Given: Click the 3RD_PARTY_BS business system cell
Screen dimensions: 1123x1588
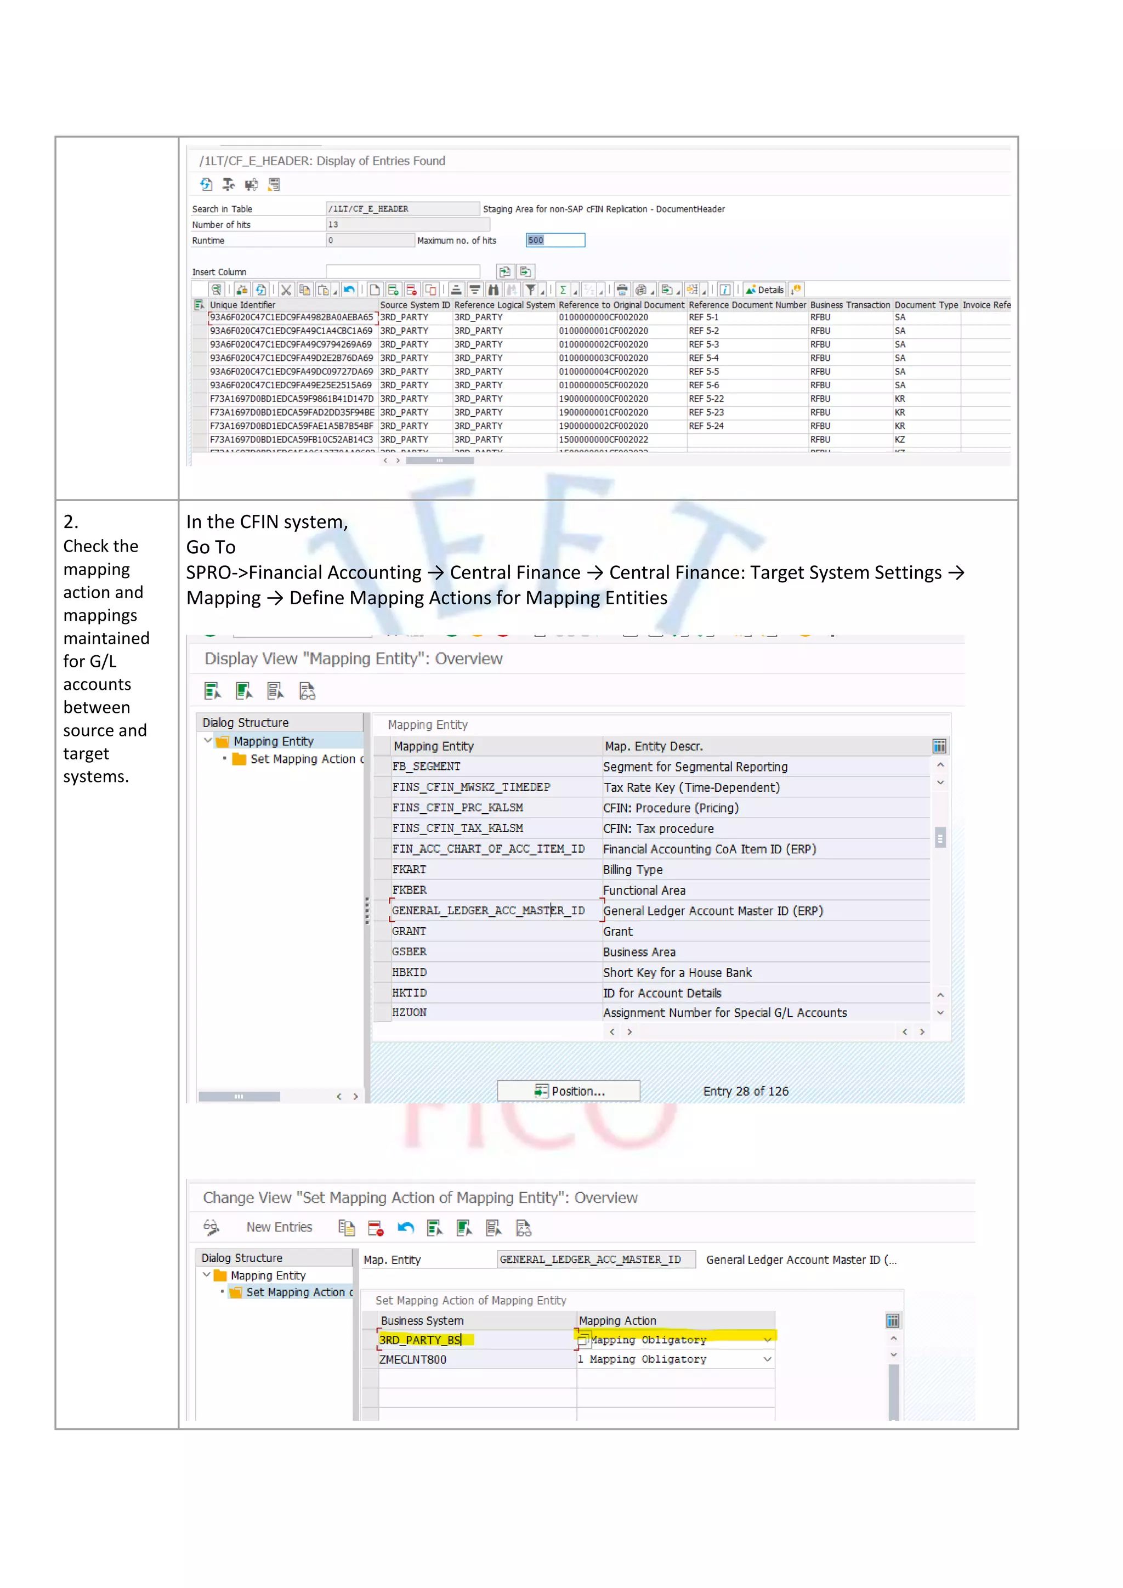Looking at the screenshot, I should click(477, 1340).
